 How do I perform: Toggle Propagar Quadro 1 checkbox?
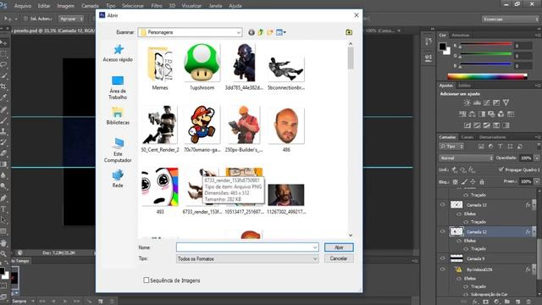501,169
